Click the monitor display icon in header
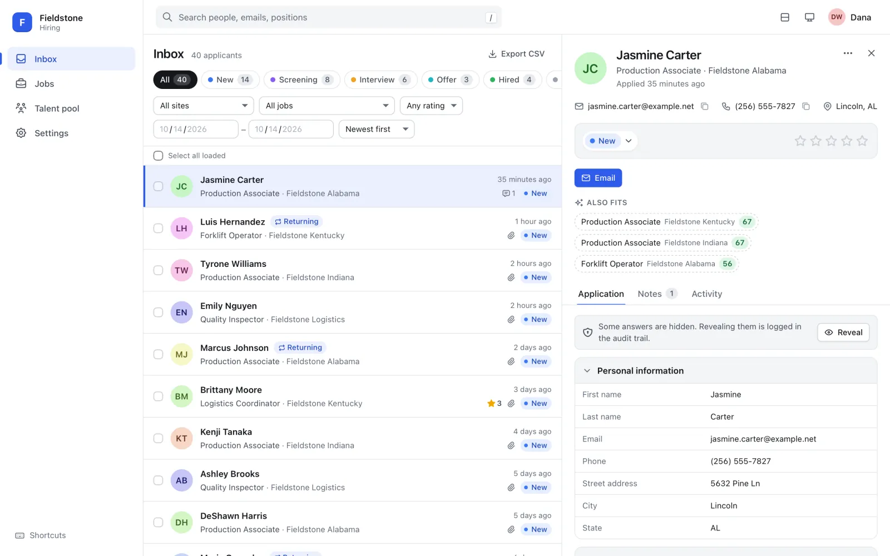890x556 pixels. (x=809, y=17)
